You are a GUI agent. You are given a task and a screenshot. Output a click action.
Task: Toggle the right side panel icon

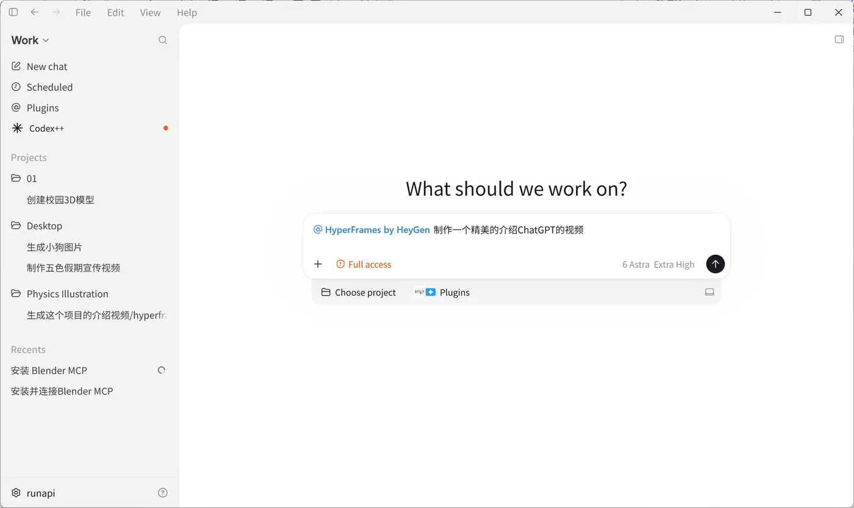839,40
